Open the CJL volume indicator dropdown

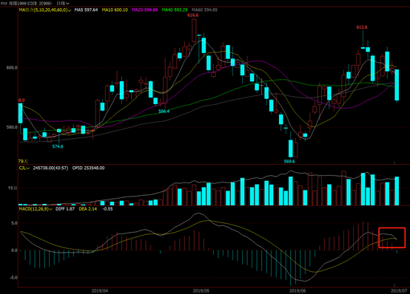(24, 168)
